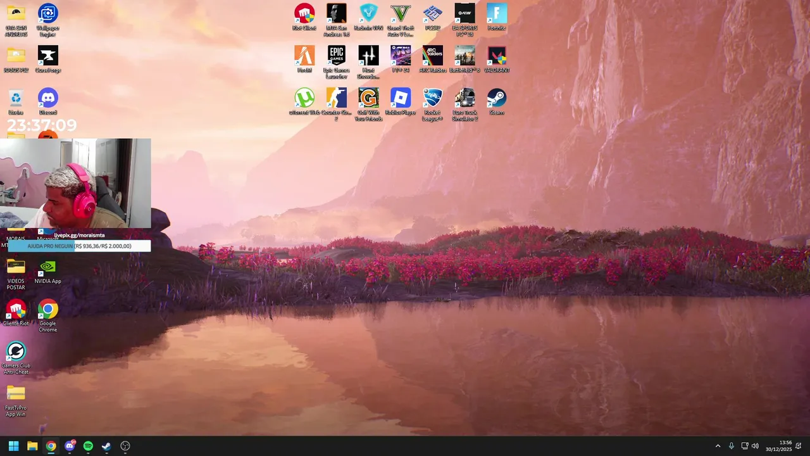Viewport: 810px width, 456px height.
Task: Expand the hidden system tray icons
Action: pyautogui.click(x=718, y=446)
